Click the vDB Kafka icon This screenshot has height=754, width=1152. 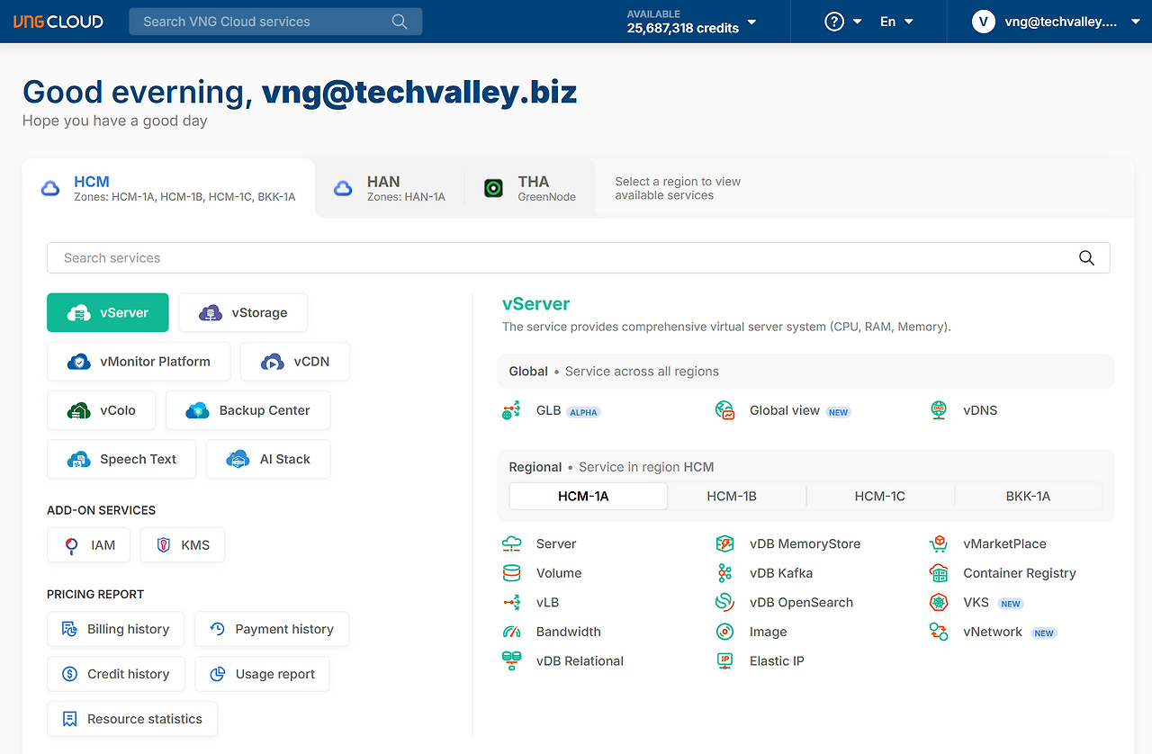[x=725, y=573]
